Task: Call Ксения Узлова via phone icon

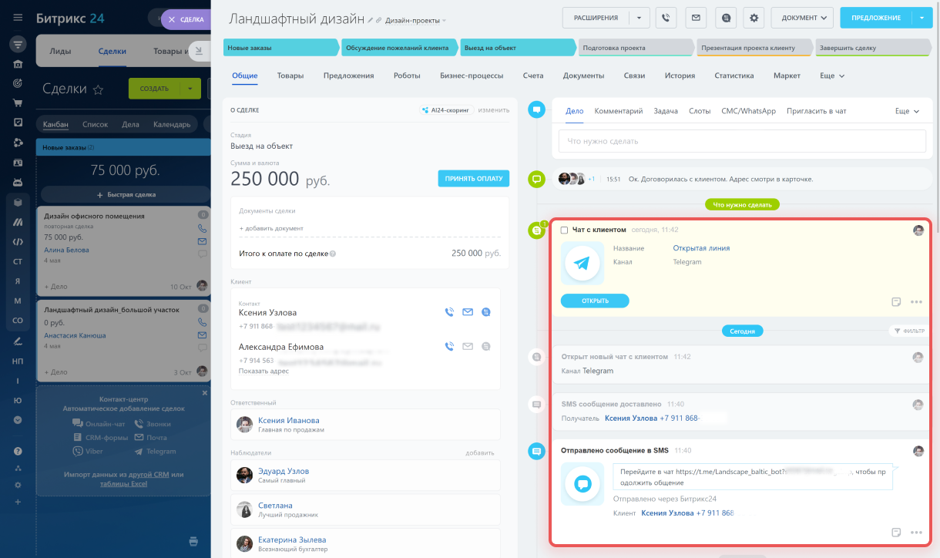Action: point(449,312)
